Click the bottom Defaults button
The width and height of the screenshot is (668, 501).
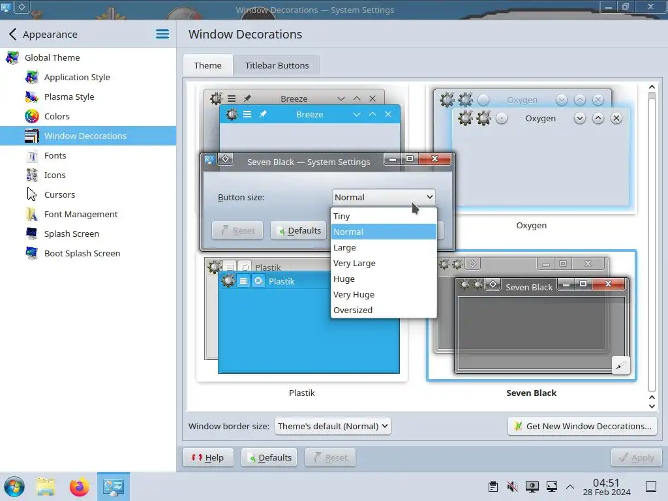(269, 457)
